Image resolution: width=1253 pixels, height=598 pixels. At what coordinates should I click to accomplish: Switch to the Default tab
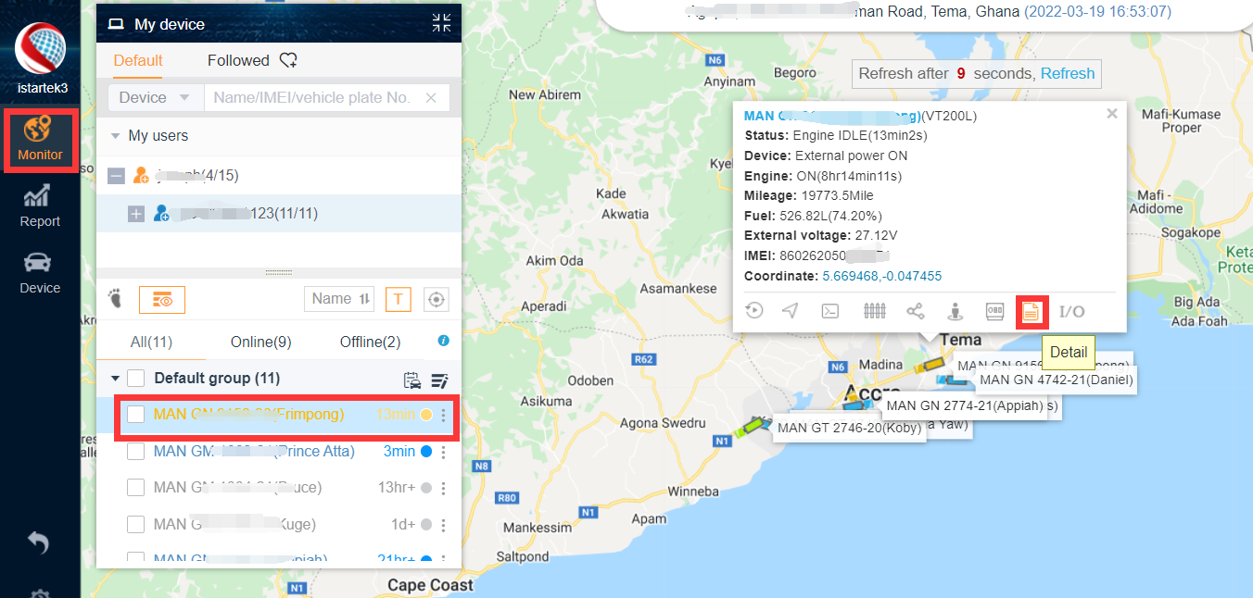pos(138,60)
